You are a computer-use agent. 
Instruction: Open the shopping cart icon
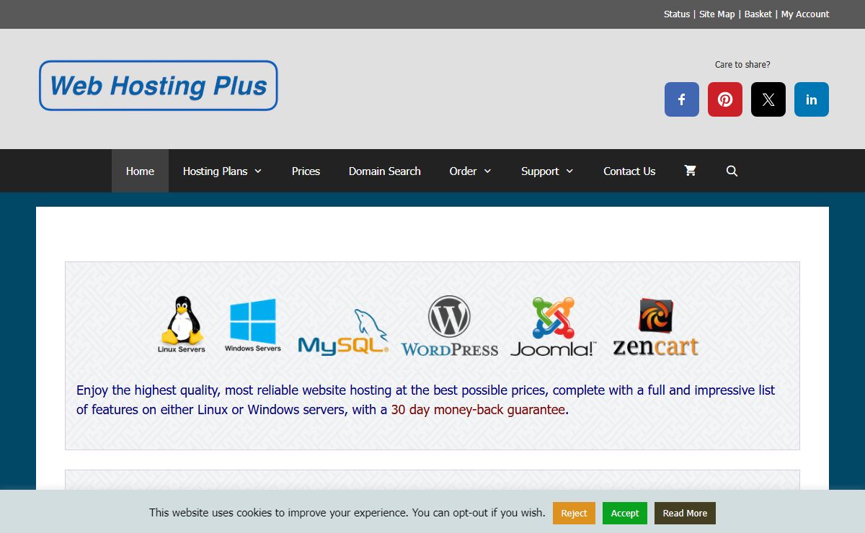point(691,171)
